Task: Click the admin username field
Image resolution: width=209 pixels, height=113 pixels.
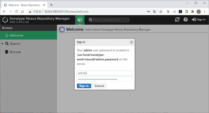Action: click(x=105, y=73)
